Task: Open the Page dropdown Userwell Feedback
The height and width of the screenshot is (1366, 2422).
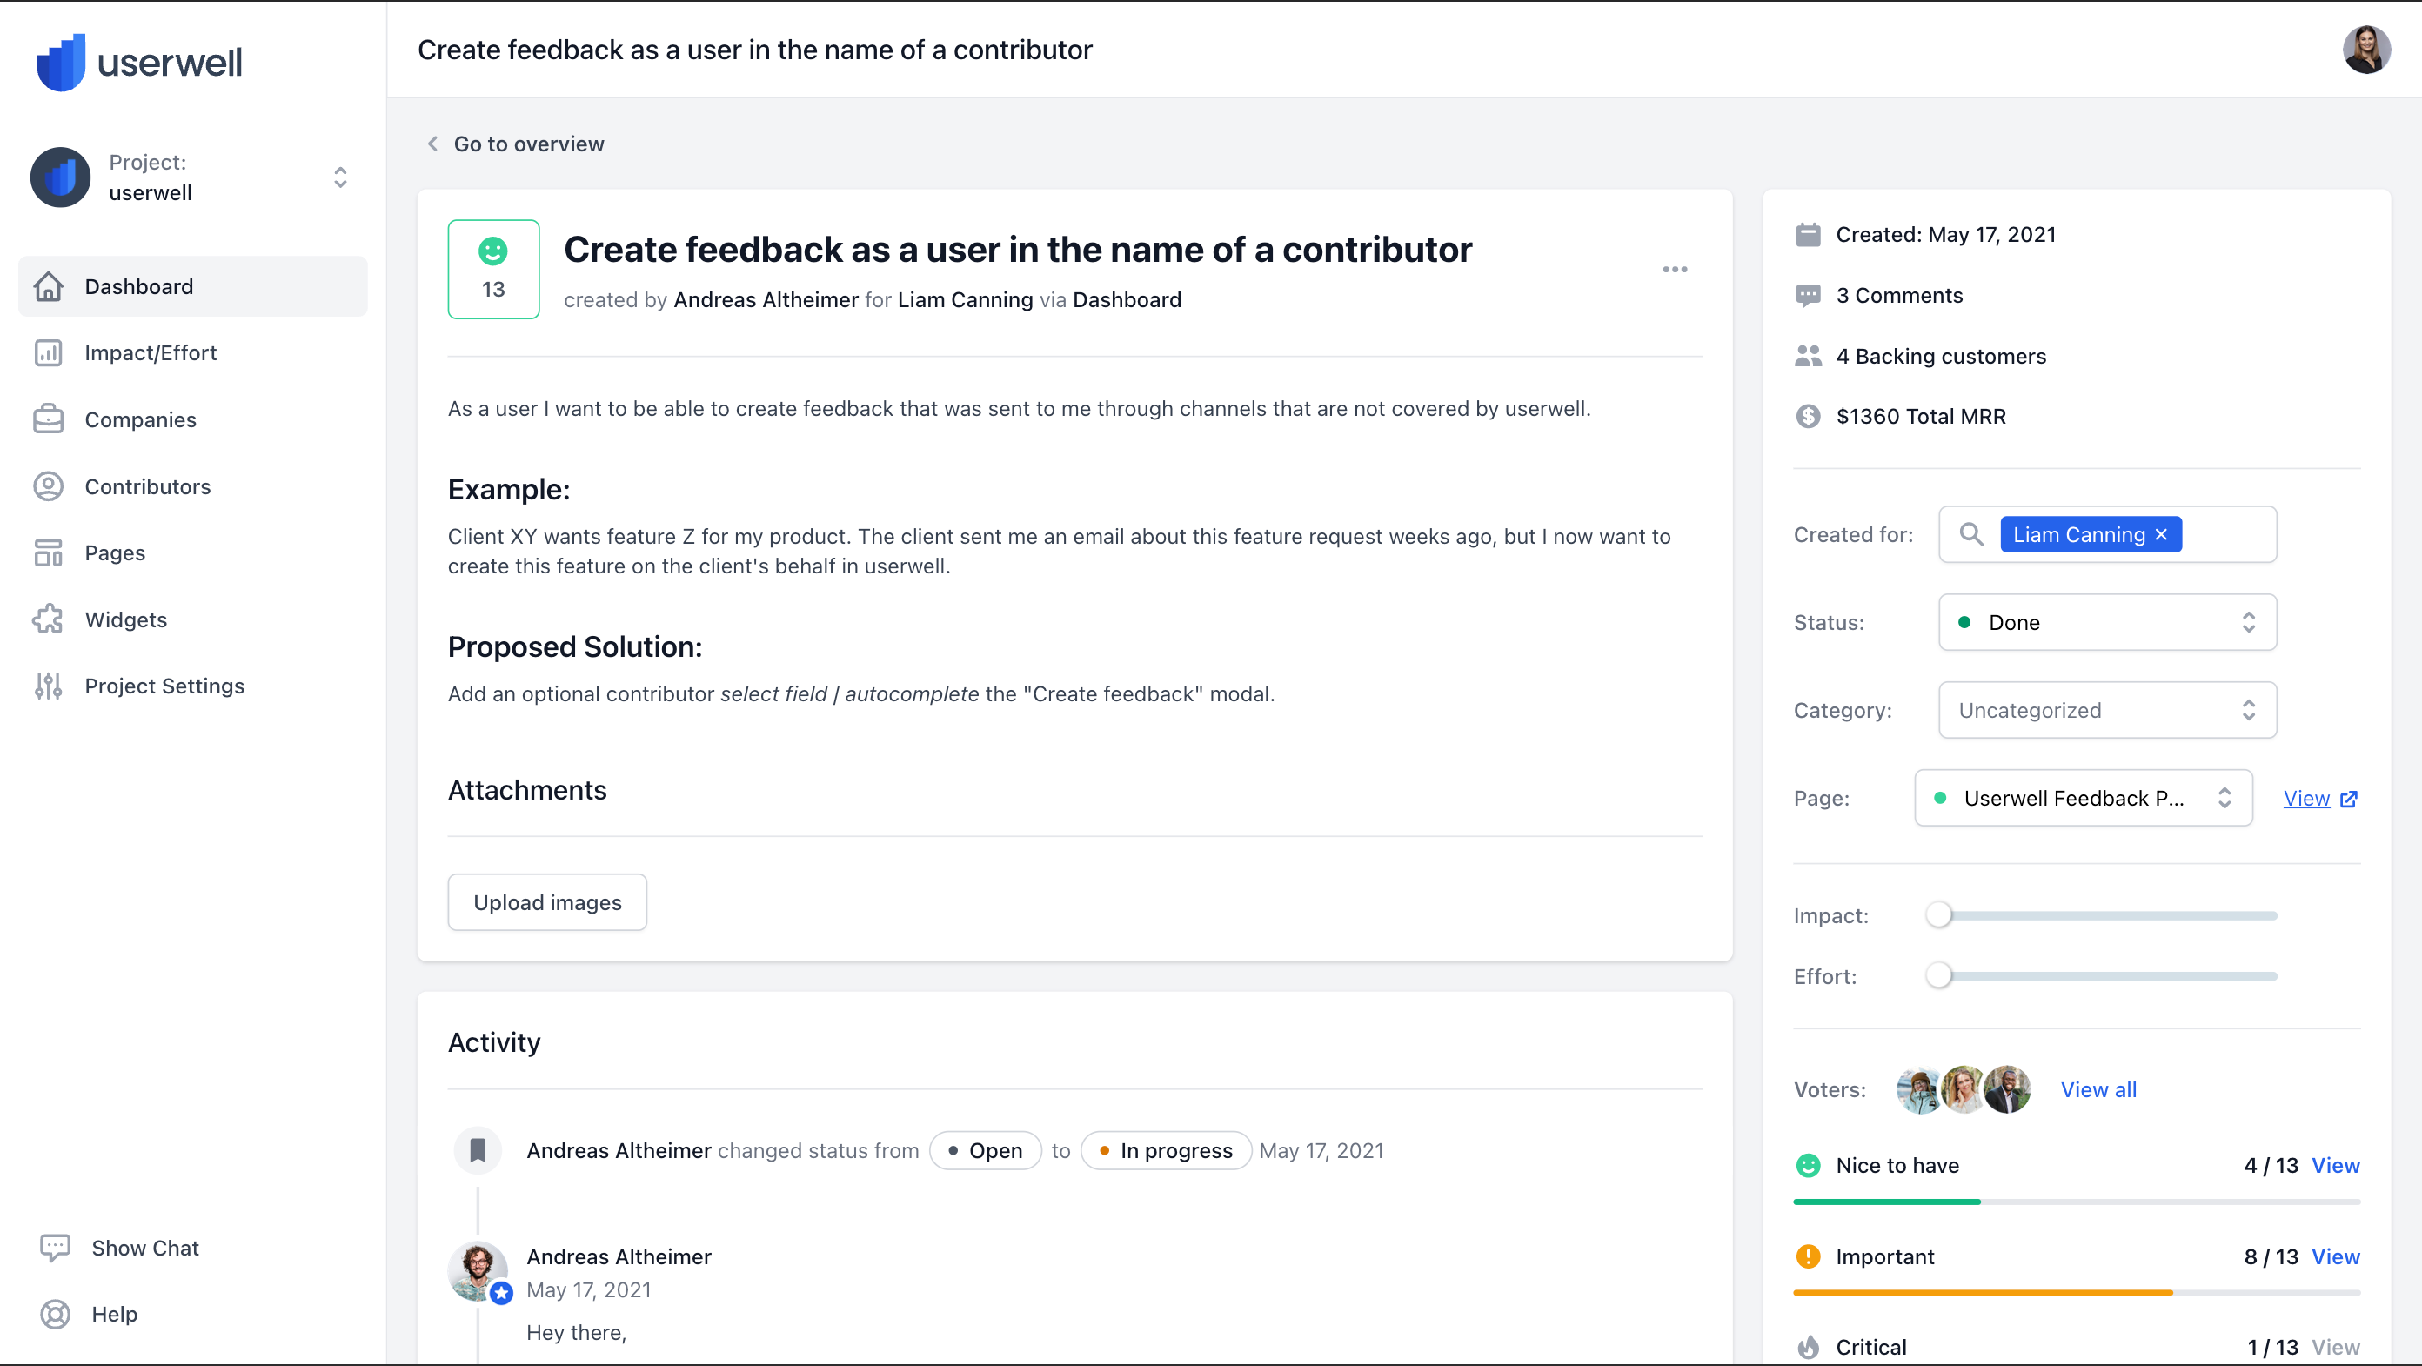Action: [2082, 798]
